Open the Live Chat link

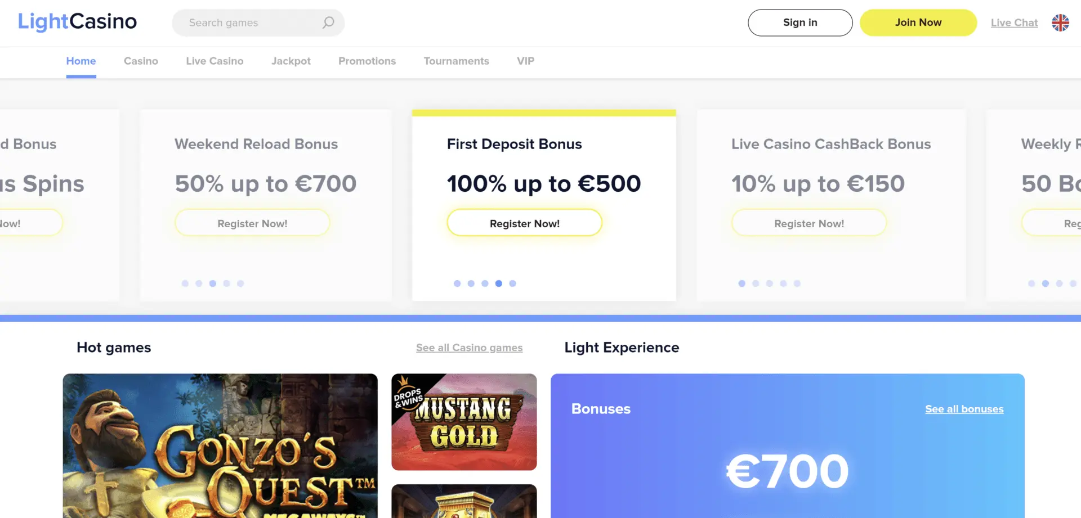(1014, 22)
